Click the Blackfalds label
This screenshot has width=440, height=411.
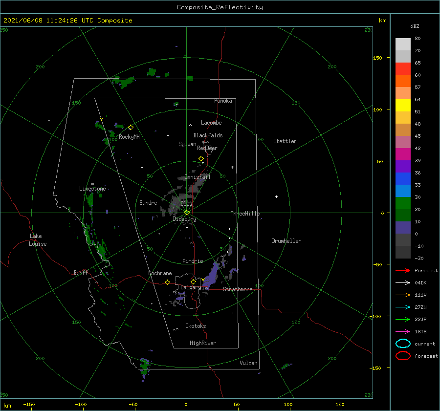(208, 135)
